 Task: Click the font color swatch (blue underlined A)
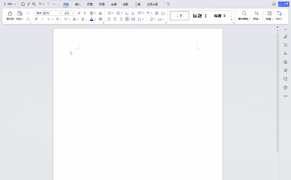(91, 19)
